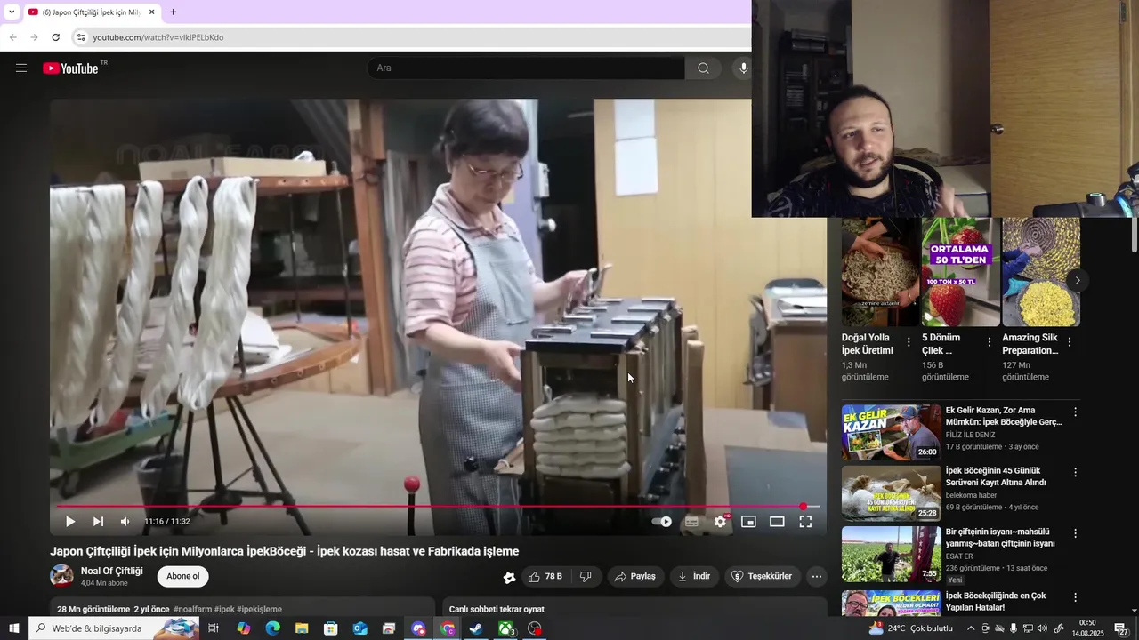Toggle the autoplay switch in player
The height and width of the screenshot is (640, 1139).
click(x=662, y=522)
